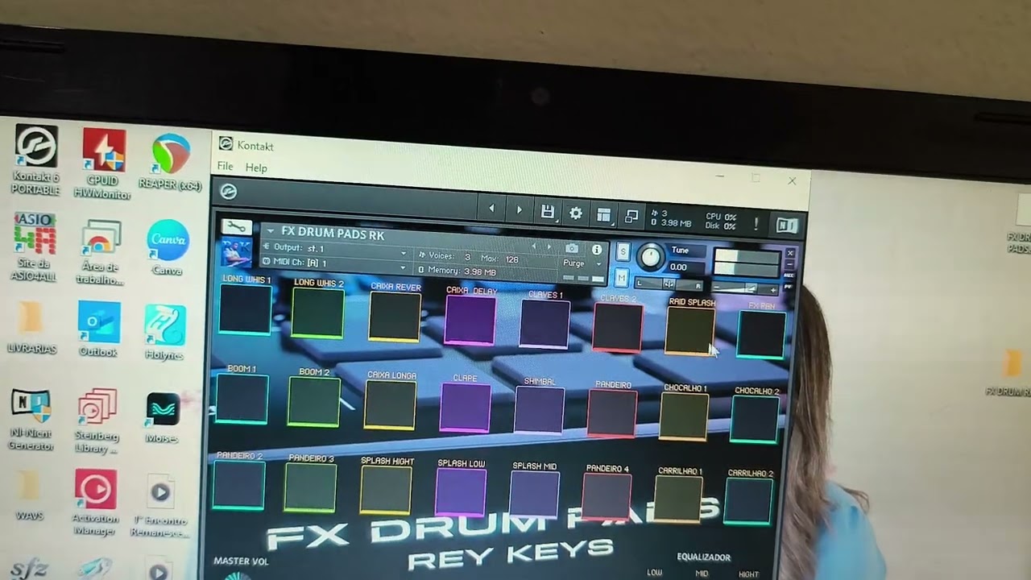Select CPUID HWMonitor desktop icon

pyautogui.click(x=102, y=163)
